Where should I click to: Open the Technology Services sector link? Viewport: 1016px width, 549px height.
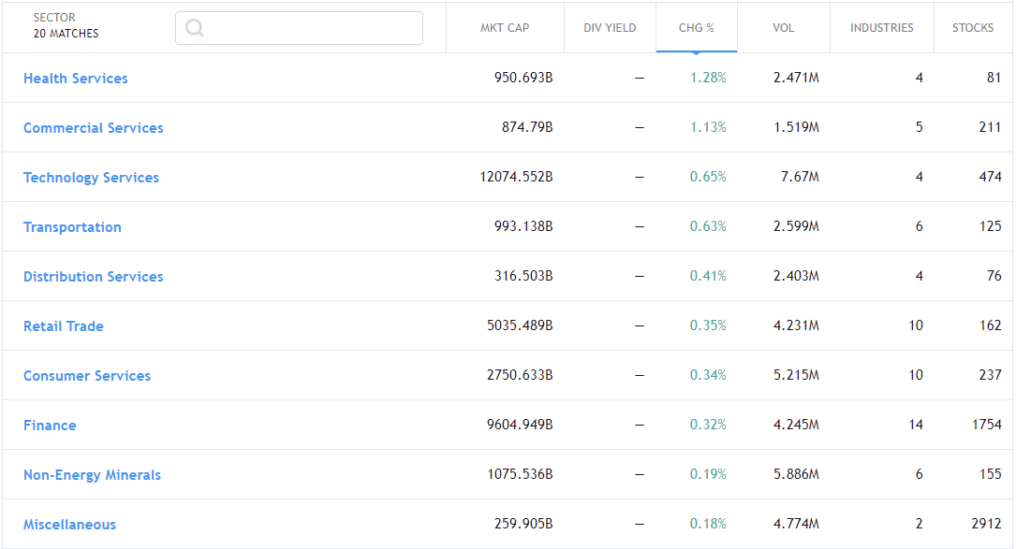click(x=92, y=178)
